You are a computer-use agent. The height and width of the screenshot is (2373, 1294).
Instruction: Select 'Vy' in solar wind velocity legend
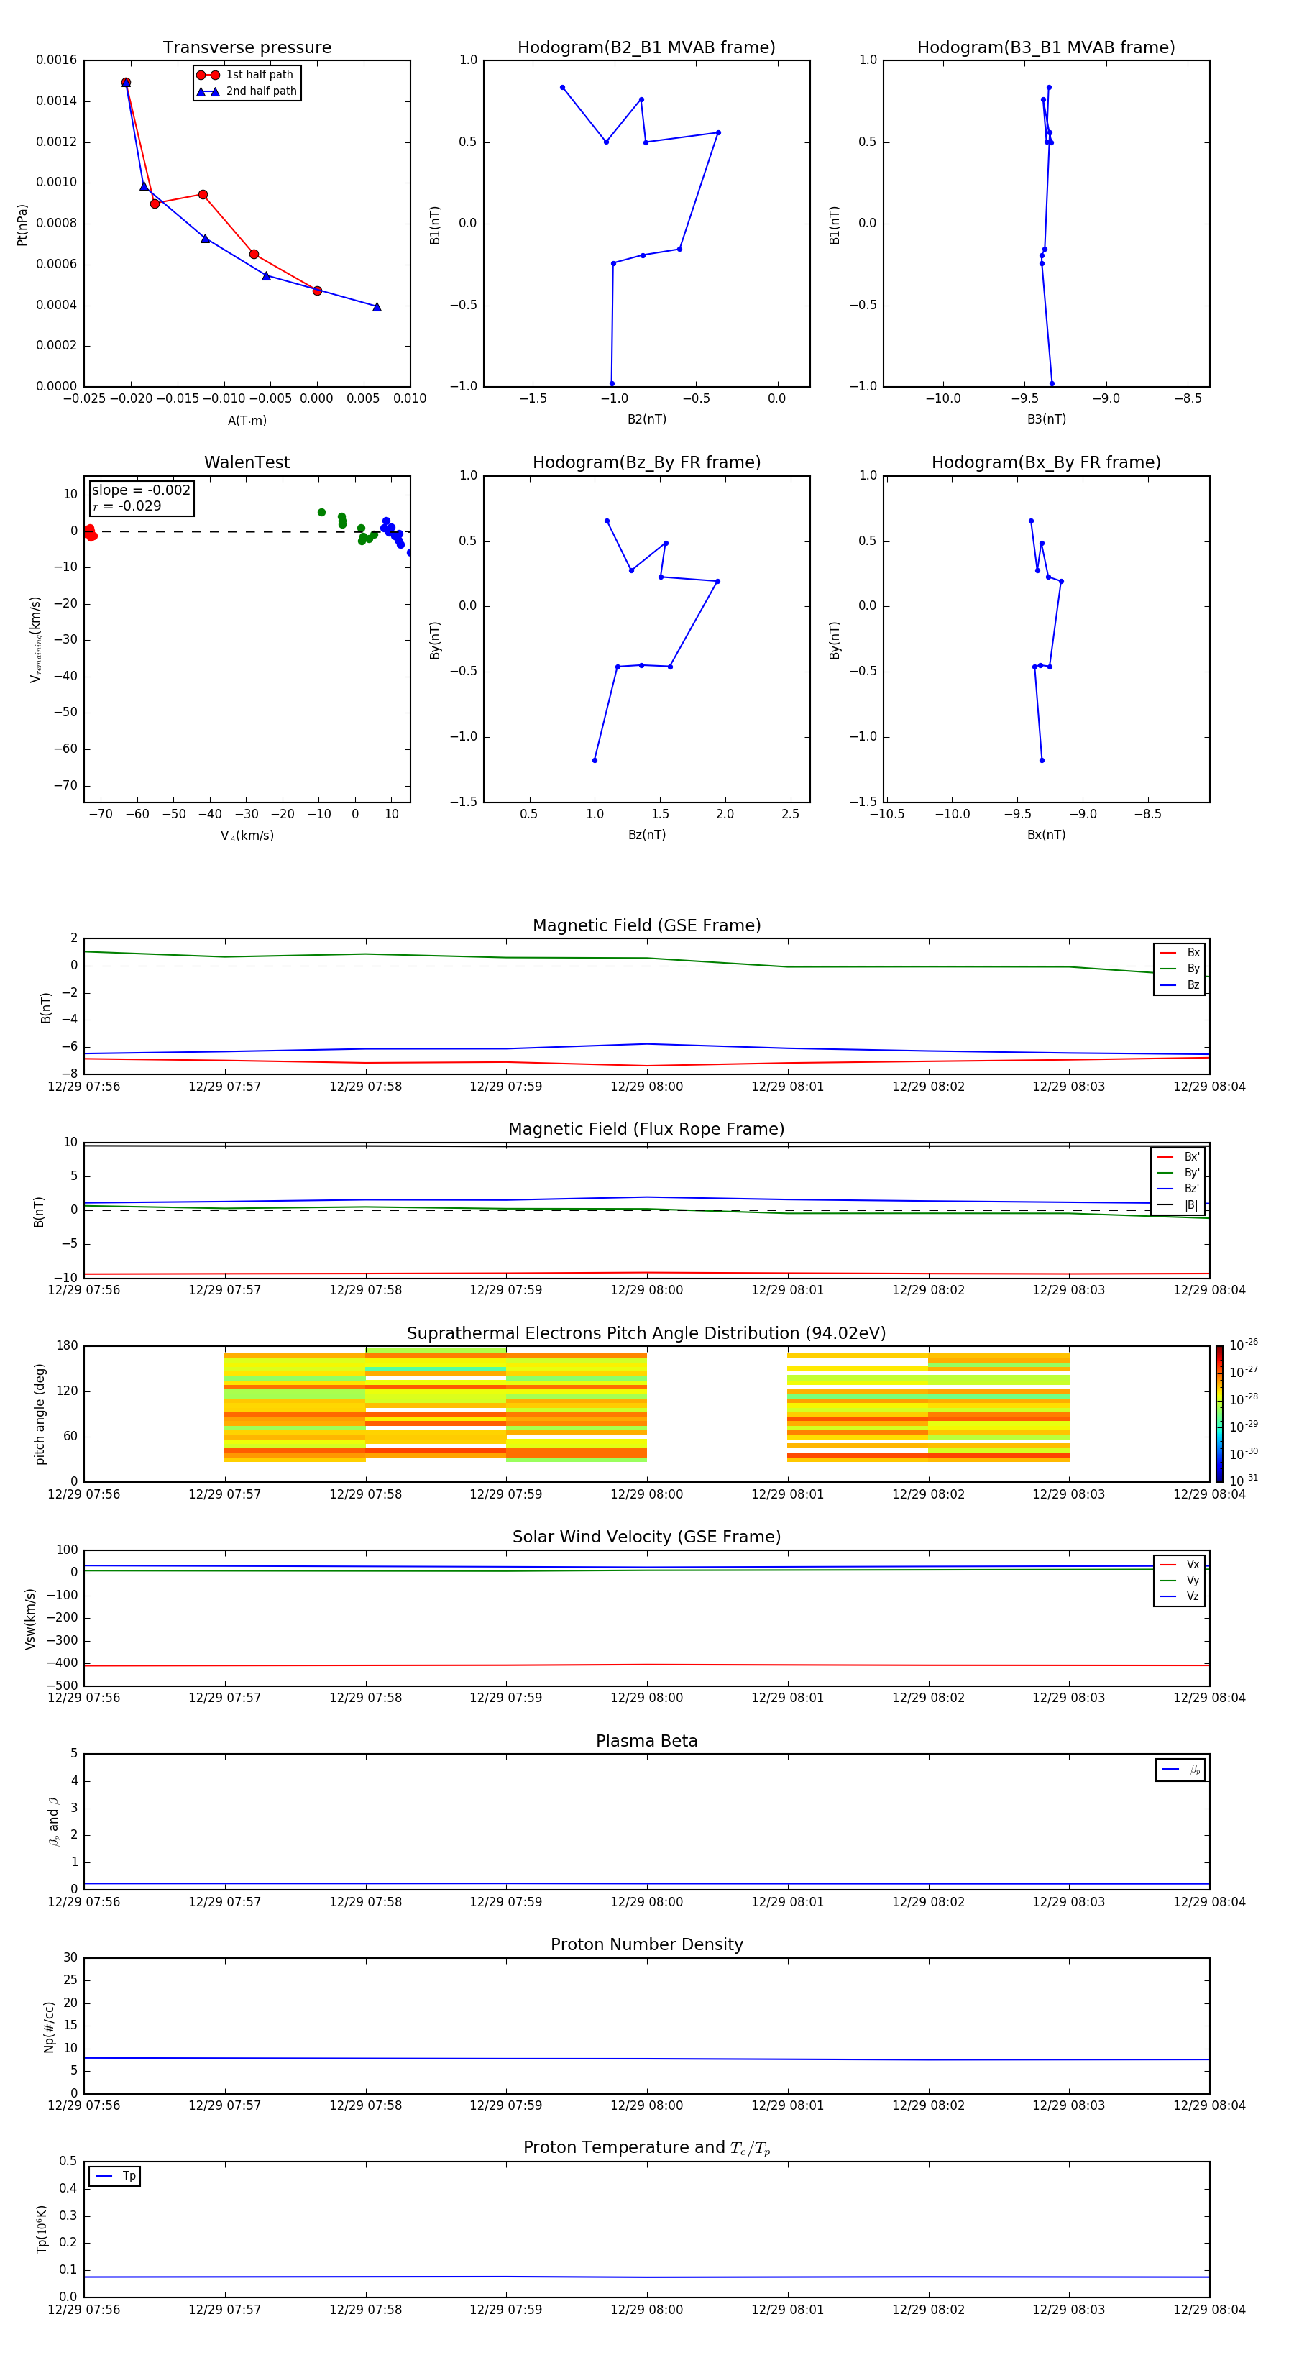(x=1180, y=1580)
